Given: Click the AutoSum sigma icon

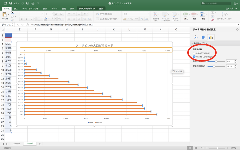Looking at the screenshot, I should point(212,13).
